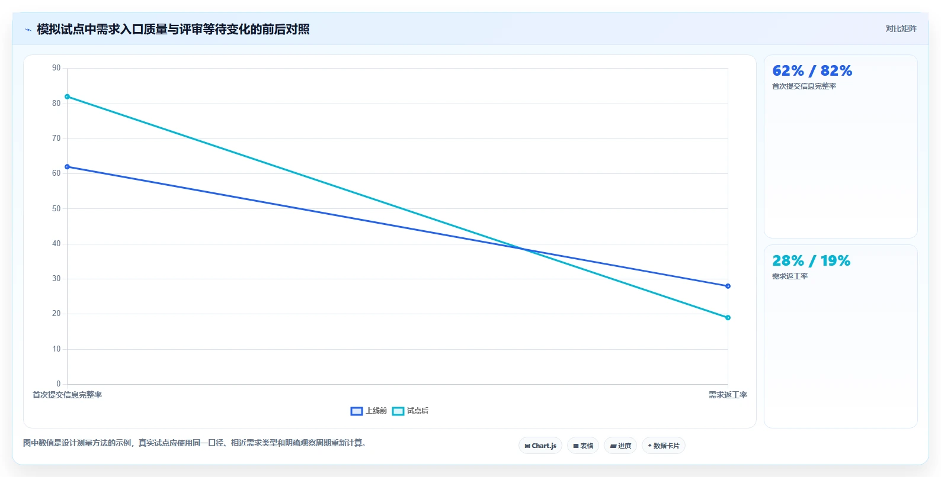Viewport: 941px width, 477px height.
Task: Click the 28% / 19% stat value
Action: click(x=811, y=261)
